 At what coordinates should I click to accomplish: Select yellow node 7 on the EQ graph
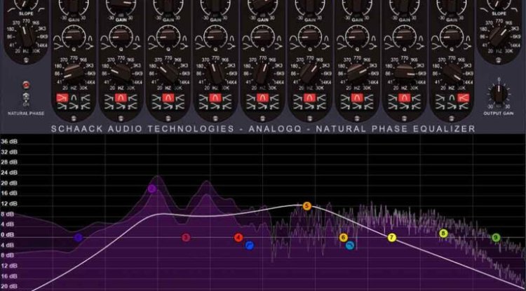pyautogui.click(x=391, y=238)
